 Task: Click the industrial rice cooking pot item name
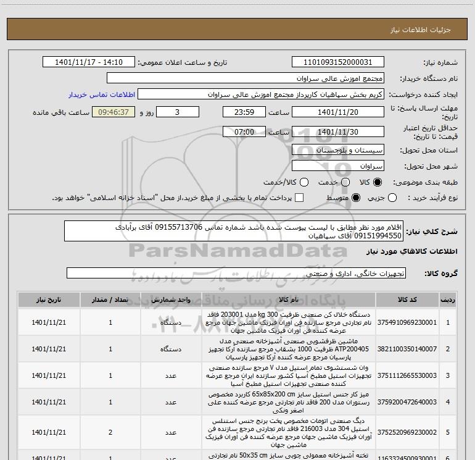pos(289,432)
